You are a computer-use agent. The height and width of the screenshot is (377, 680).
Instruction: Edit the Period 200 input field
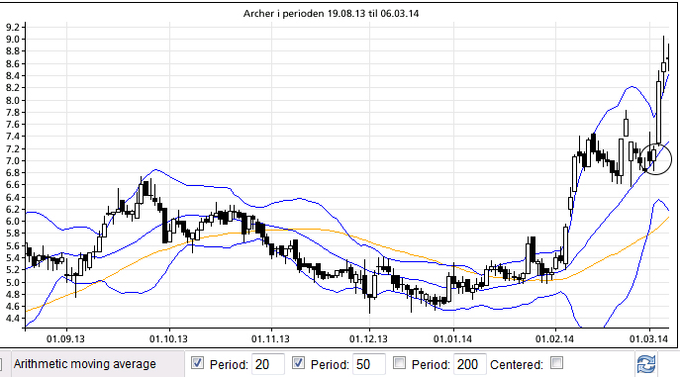pos(470,364)
